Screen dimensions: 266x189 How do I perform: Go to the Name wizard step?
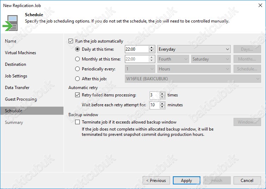[x=11, y=41]
